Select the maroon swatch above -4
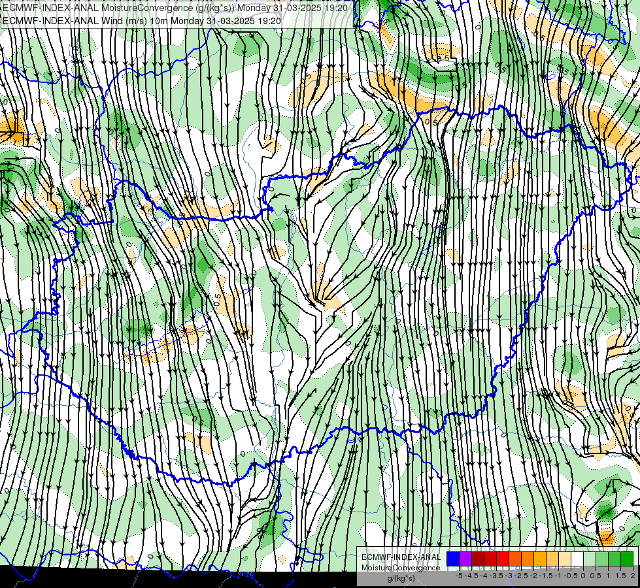 point(478,559)
